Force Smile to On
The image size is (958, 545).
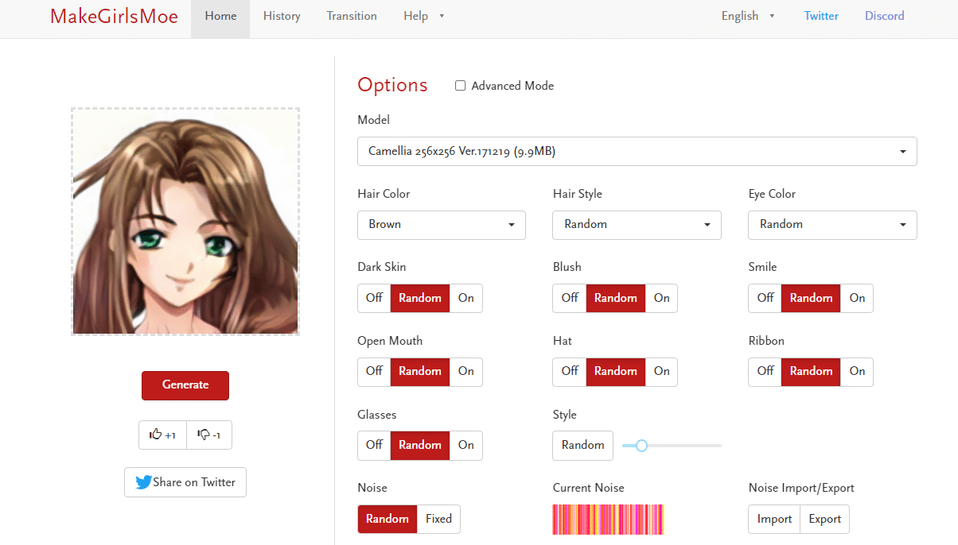857,298
